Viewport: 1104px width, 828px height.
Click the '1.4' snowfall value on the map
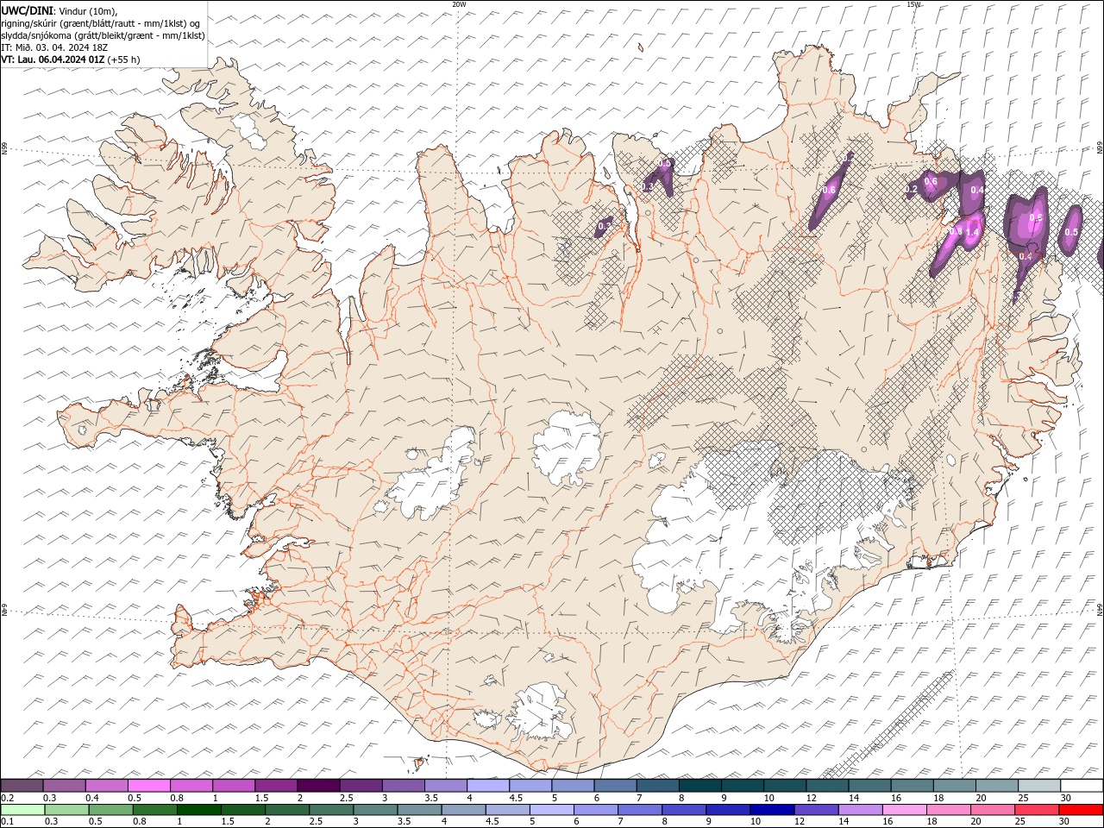972,232
